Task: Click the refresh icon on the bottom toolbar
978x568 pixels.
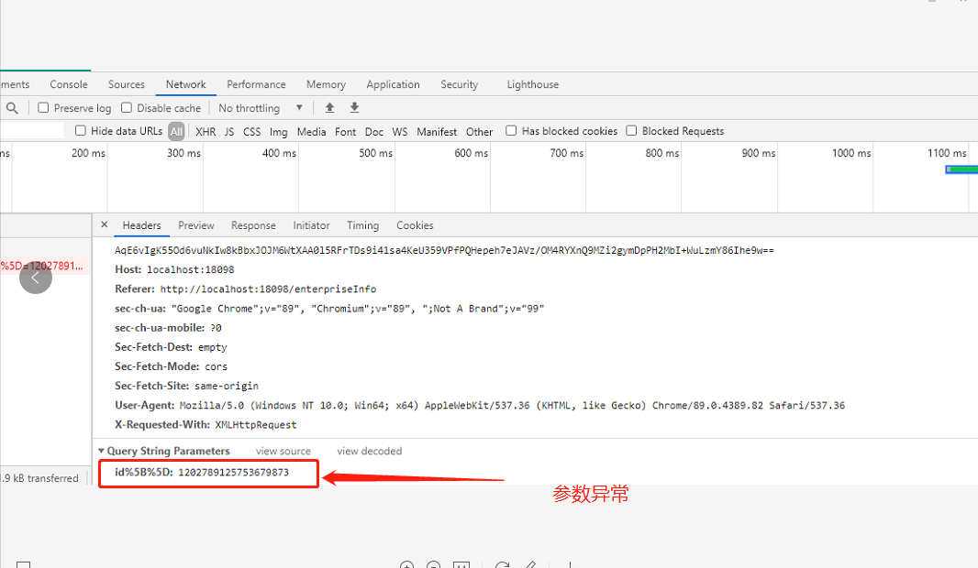Action: coord(501,564)
